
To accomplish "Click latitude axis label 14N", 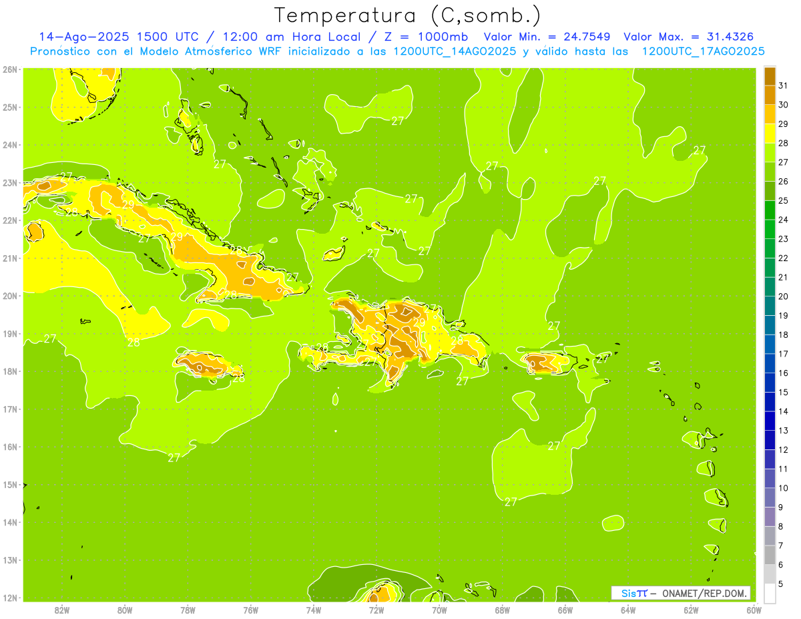I will click(9, 522).
